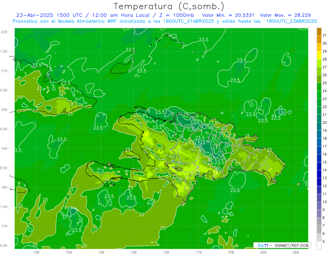
Task: Click the '70W' longitude axis label
Action: pyautogui.click(x=231, y=252)
